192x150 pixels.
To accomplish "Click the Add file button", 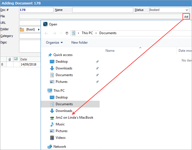I will point(186,17).
